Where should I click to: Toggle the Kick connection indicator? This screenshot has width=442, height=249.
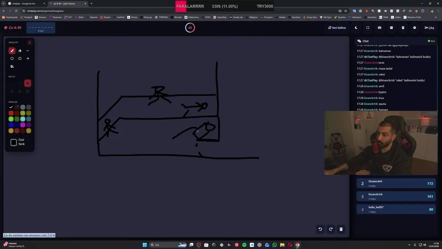click(x=431, y=41)
